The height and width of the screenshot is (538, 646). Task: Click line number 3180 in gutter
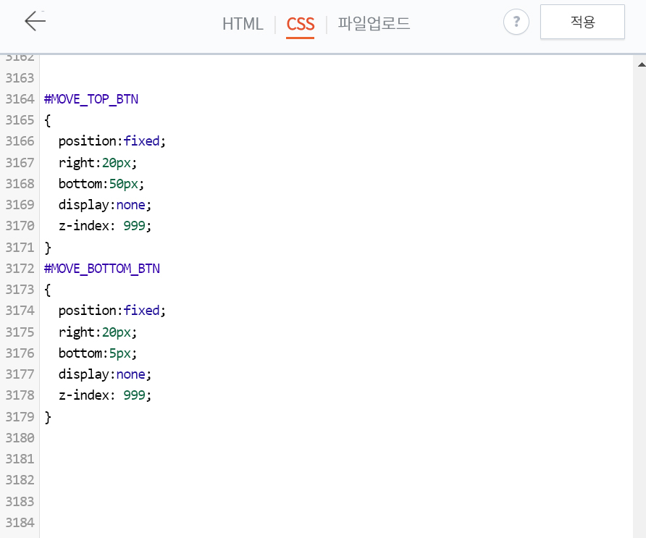[x=20, y=437]
